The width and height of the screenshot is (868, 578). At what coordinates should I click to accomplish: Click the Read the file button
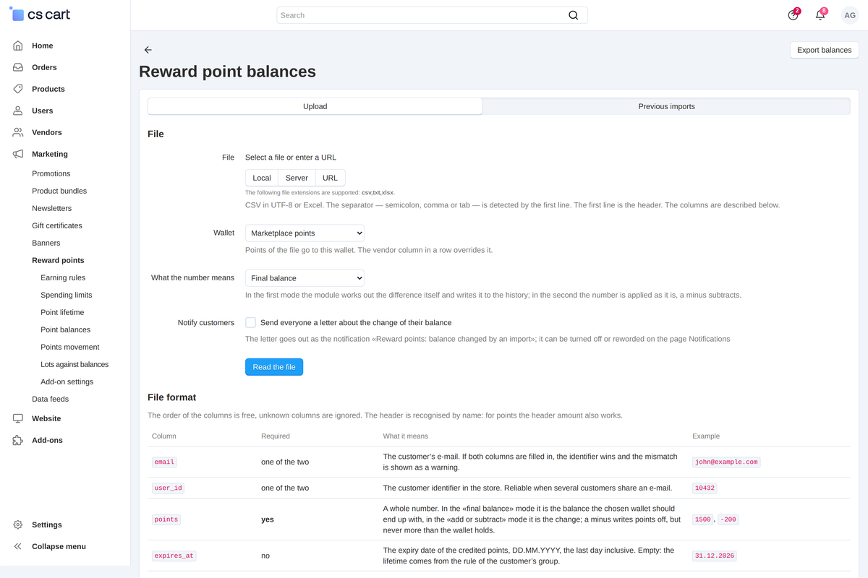(x=274, y=367)
